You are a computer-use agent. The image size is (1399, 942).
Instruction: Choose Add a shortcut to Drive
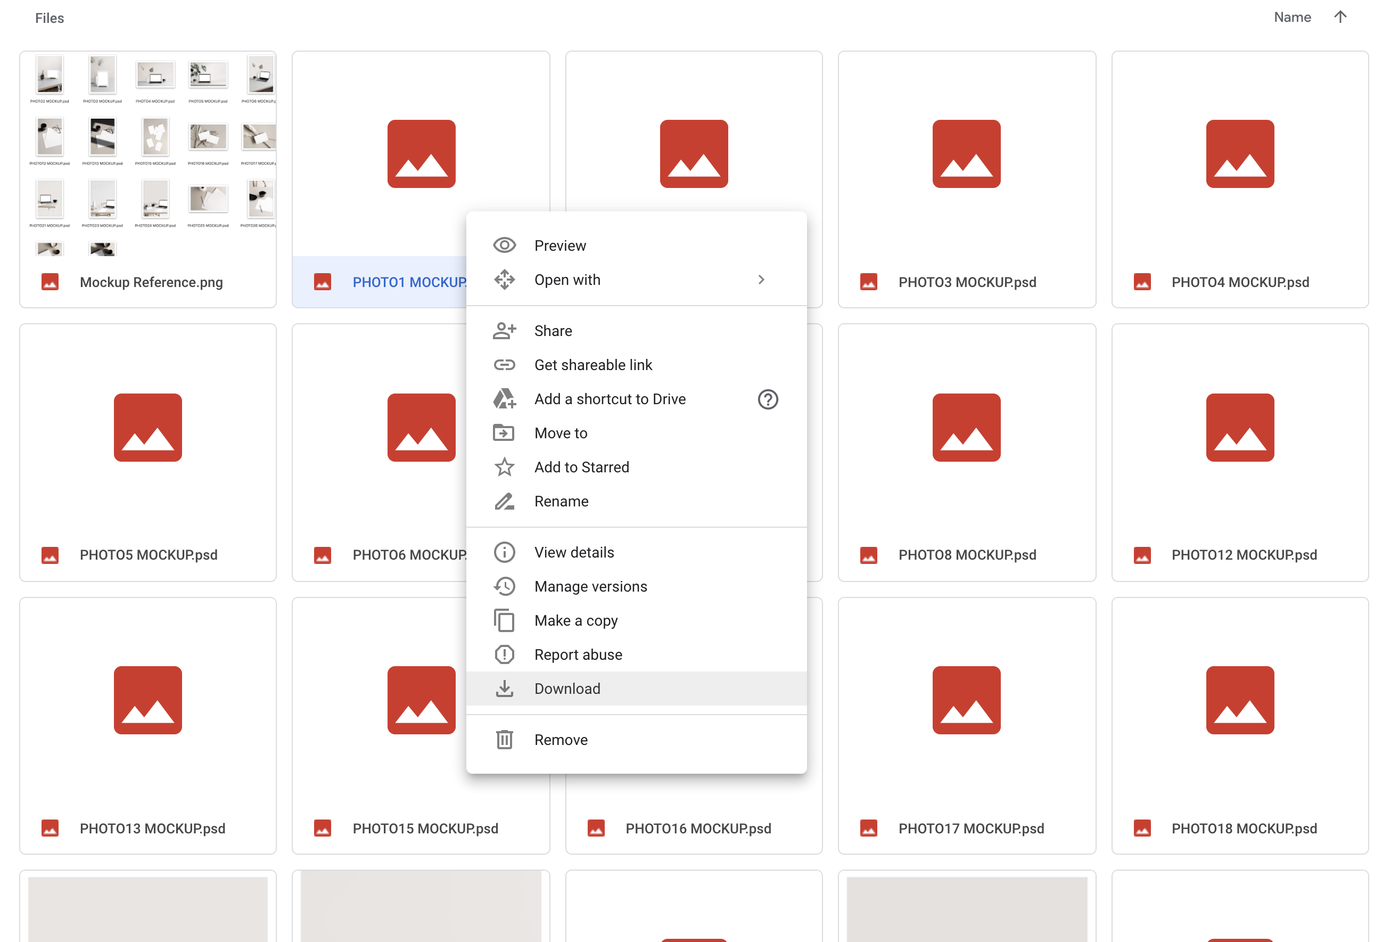[610, 399]
